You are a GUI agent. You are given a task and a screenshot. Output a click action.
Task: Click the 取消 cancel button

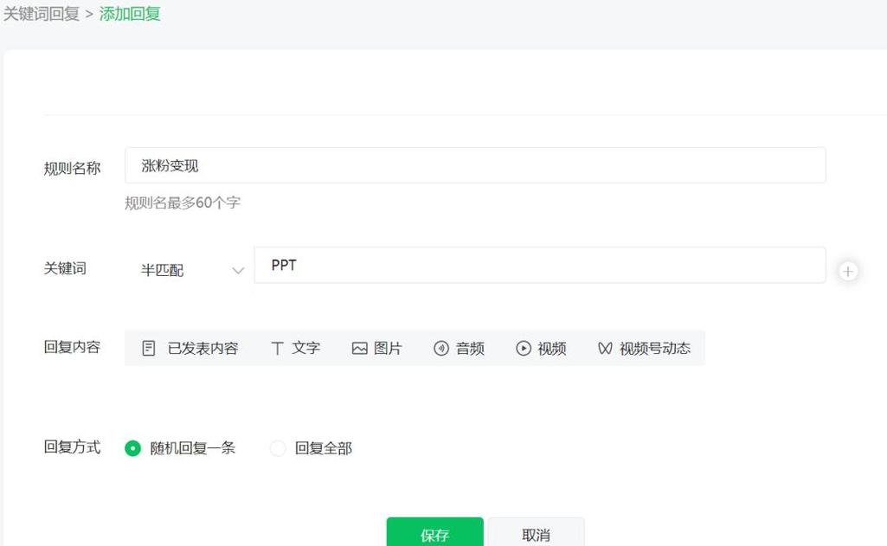[536, 532]
